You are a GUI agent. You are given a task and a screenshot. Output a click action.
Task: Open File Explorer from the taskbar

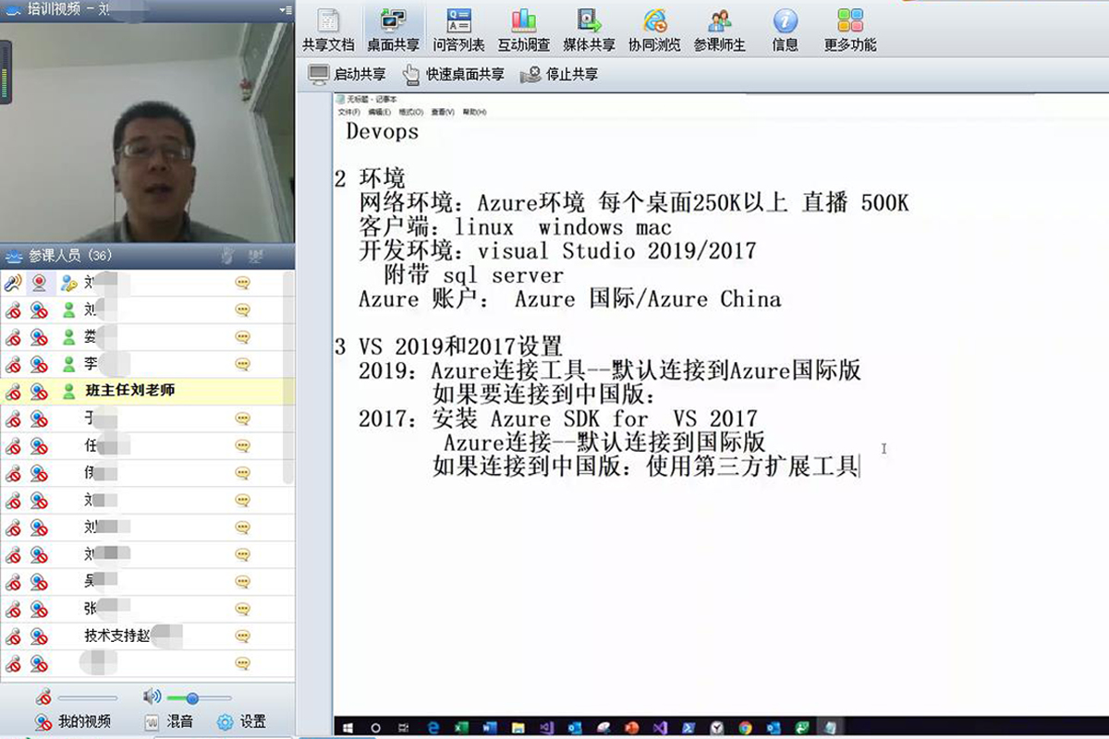[x=518, y=728]
